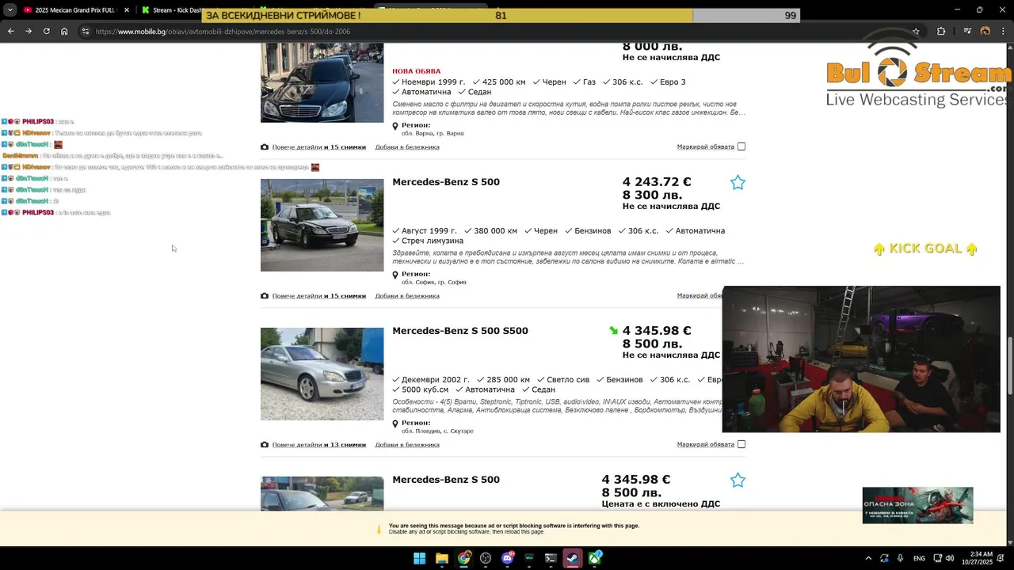Screen dimensions: 1014x570
Task: Click Добави в бележника for the Varna listing
Action: point(407,147)
